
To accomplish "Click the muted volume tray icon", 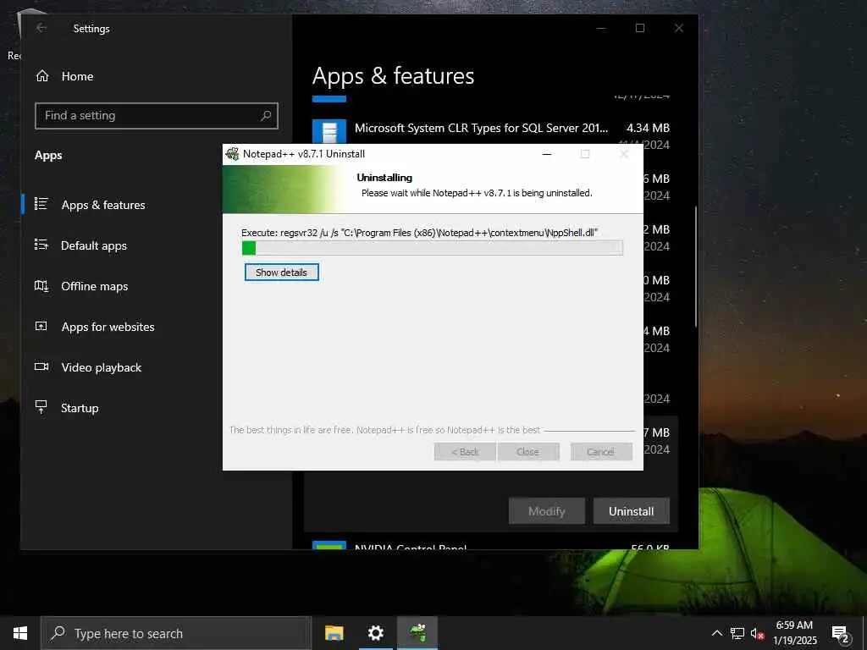I will [757, 634].
